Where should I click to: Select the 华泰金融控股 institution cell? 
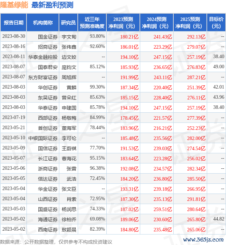(x=43, y=57)
